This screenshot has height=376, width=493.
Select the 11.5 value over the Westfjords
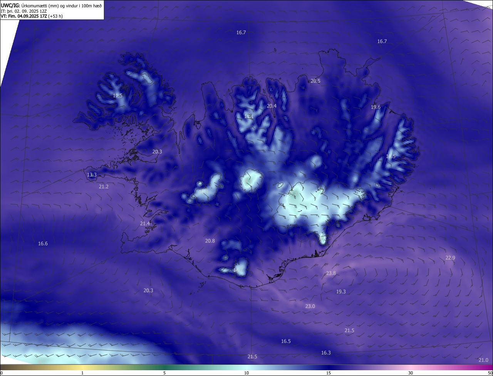click(117, 96)
